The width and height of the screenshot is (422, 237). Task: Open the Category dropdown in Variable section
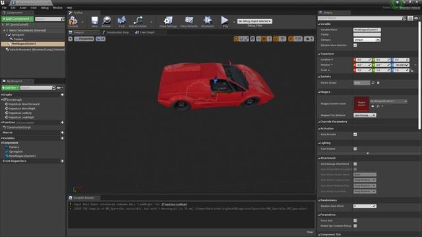coord(367,39)
